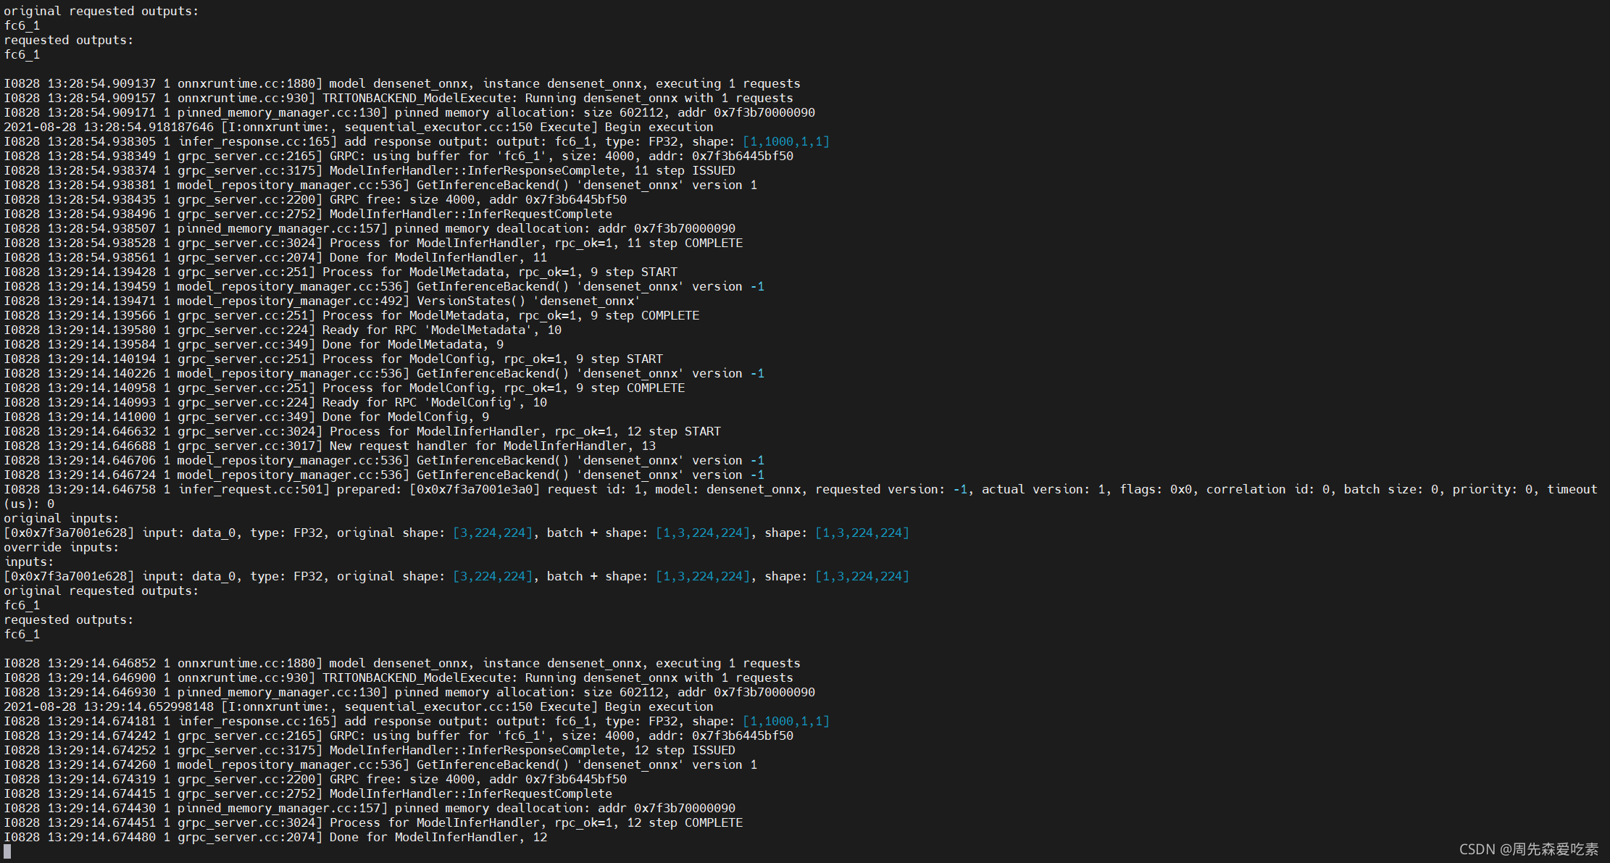Image resolution: width=1610 pixels, height=863 pixels.
Task: Click the "request id: 1" text
Action: [596, 489]
